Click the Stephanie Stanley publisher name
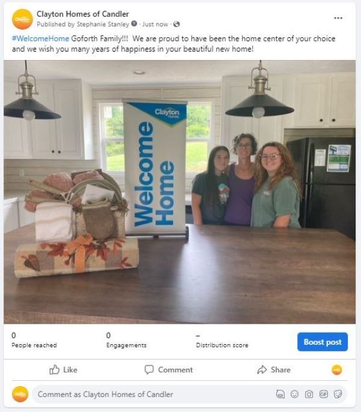The width and height of the screenshot is (361, 412). (x=103, y=24)
